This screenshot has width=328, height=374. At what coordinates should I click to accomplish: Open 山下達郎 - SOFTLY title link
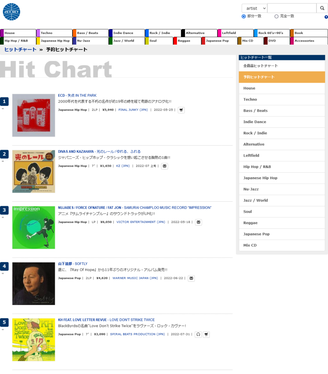[x=73, y=264]
